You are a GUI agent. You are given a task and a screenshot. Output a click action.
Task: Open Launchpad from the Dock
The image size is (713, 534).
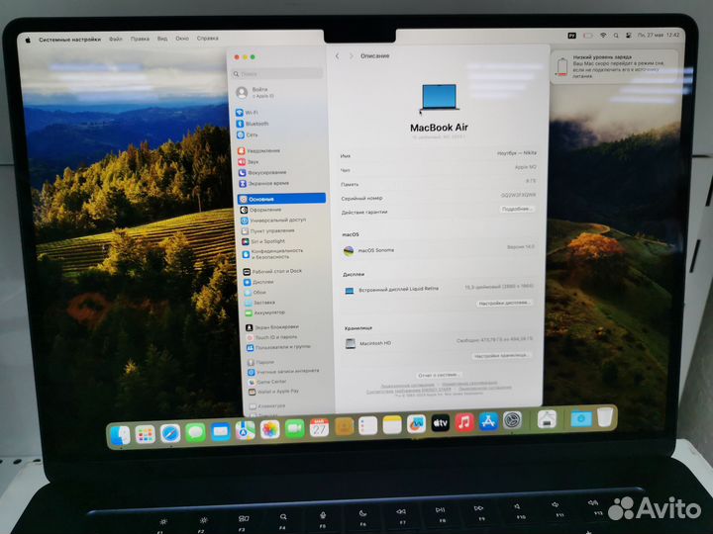point(146,435)
